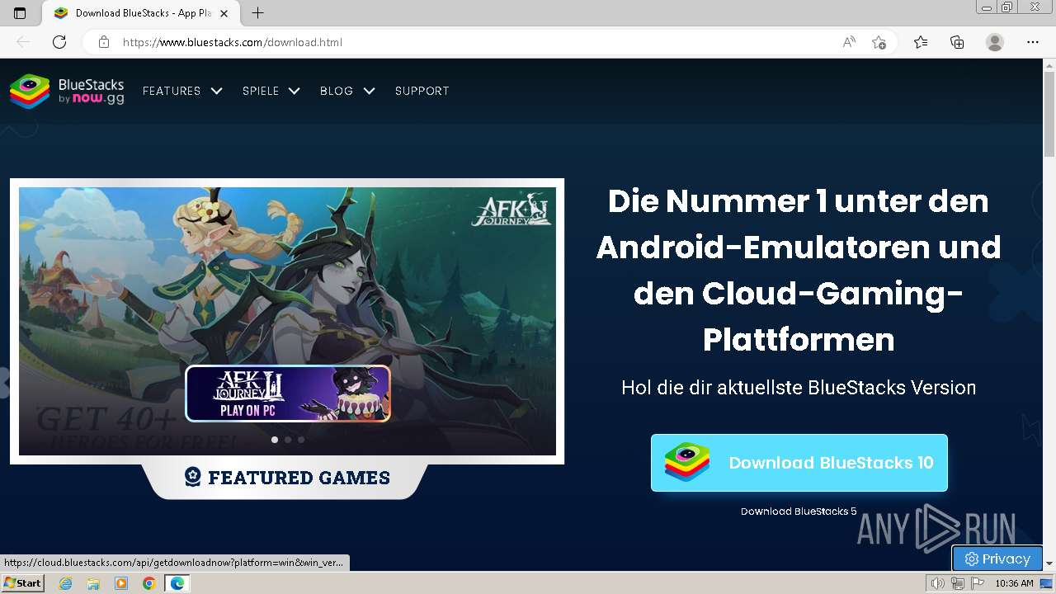Open the browser profile icon
Image resolution: width=1056 pixels, height=594 pixels.
(x=995, y=42)
